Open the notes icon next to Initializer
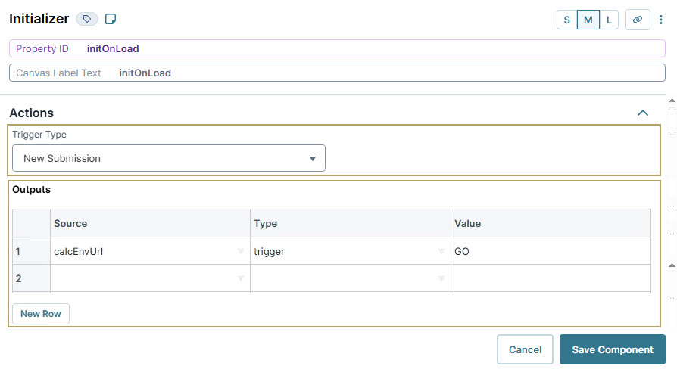The height and width of the screenshot is (372, 677). [111, 19]
